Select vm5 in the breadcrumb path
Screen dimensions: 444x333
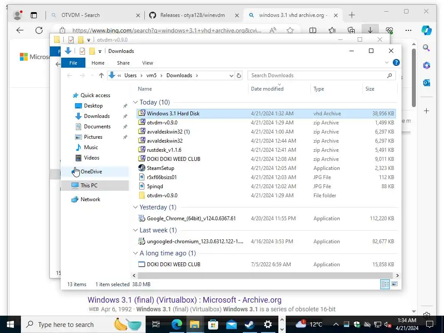pos(151,75)
